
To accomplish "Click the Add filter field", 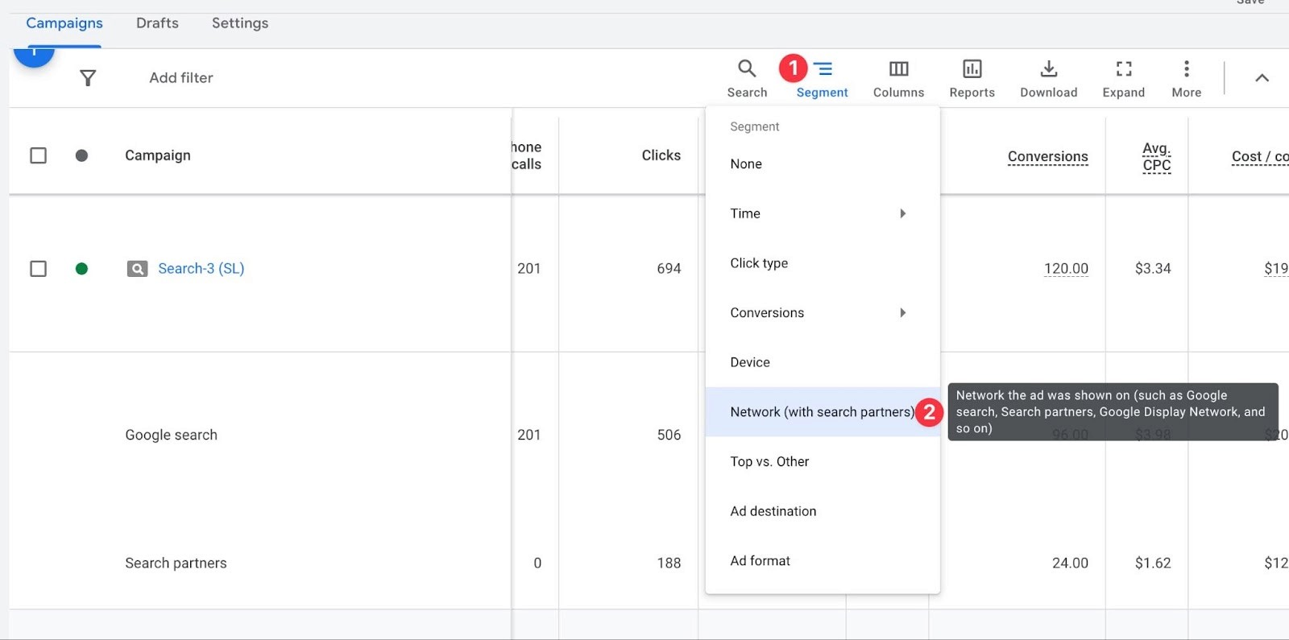I will [181, 78].
